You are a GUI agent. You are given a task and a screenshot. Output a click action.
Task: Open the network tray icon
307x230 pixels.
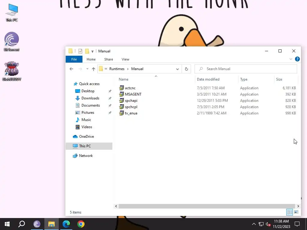[x=261, y=224]
